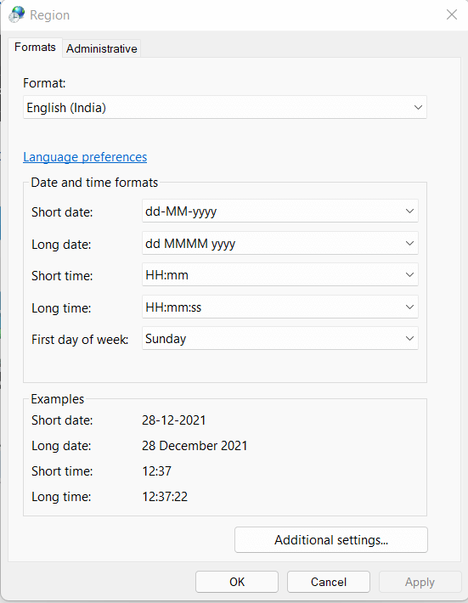The height and width of the screenshot is (603, 468).
Task: Click the example long date 28 December 2021
Action: pos(195,445)
